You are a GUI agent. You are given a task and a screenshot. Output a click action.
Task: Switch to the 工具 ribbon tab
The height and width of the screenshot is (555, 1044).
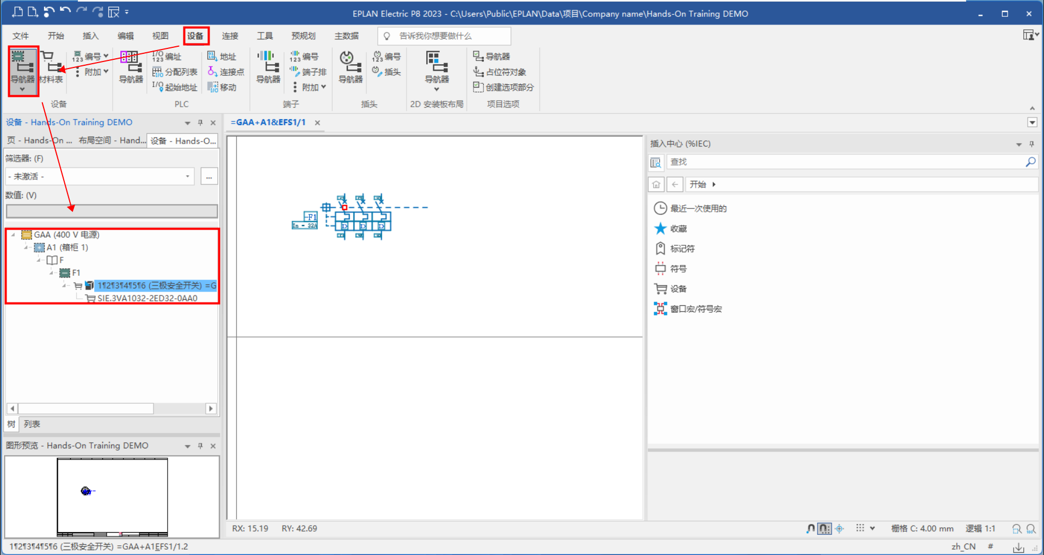(265, 36)
